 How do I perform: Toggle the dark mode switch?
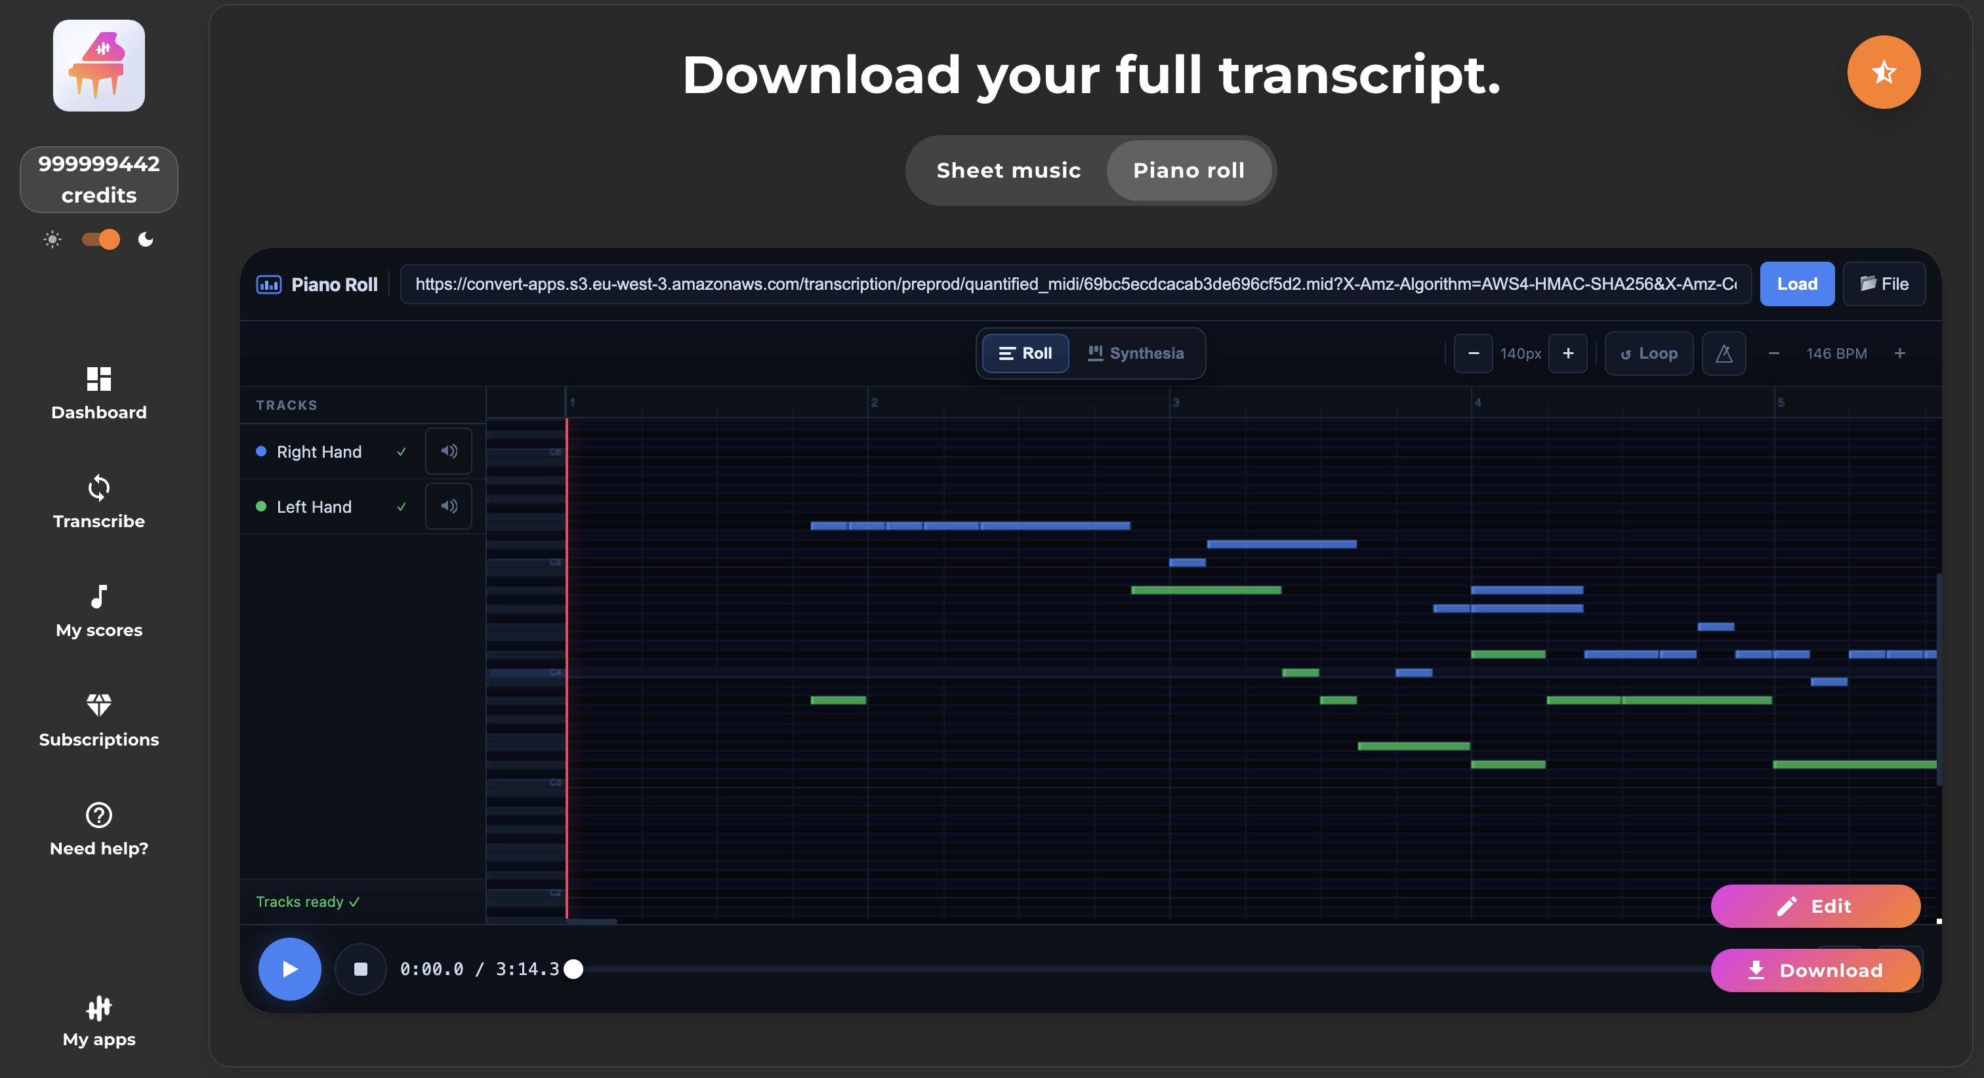point(101,239)
